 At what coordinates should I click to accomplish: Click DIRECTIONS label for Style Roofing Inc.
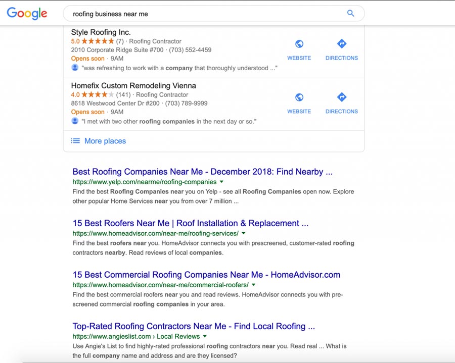(x=342, y=58)
